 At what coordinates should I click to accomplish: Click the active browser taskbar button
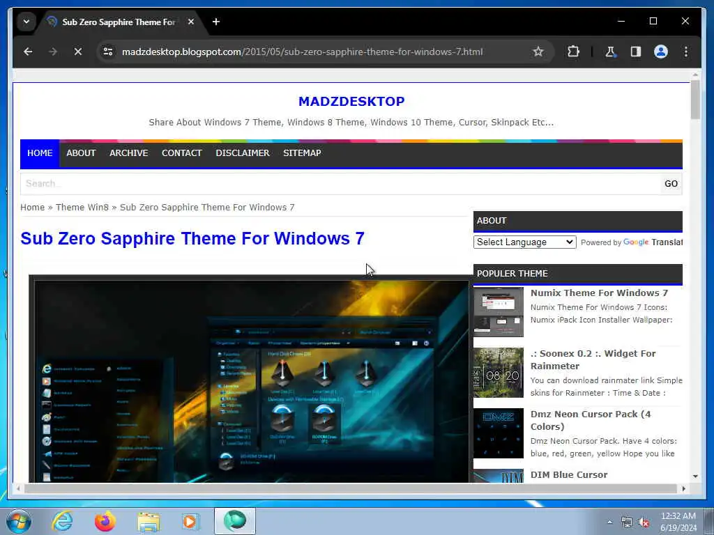(x=235, y=521)
